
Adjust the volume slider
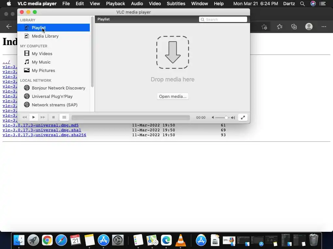coord(222,117)
